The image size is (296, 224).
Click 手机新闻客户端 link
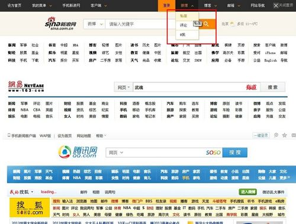click(x=24, y=136)
